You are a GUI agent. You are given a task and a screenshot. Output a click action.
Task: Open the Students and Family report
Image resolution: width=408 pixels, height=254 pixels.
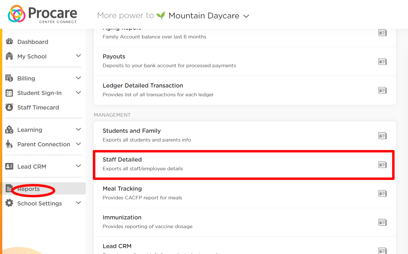245,135
